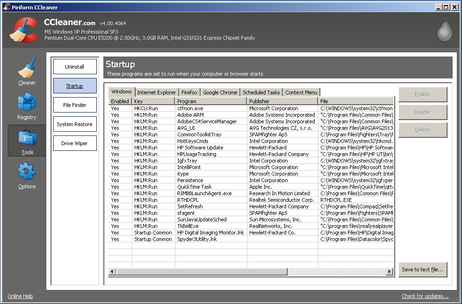
Task: Switch to the Internet Explorer tab
Action: (157, 92)
